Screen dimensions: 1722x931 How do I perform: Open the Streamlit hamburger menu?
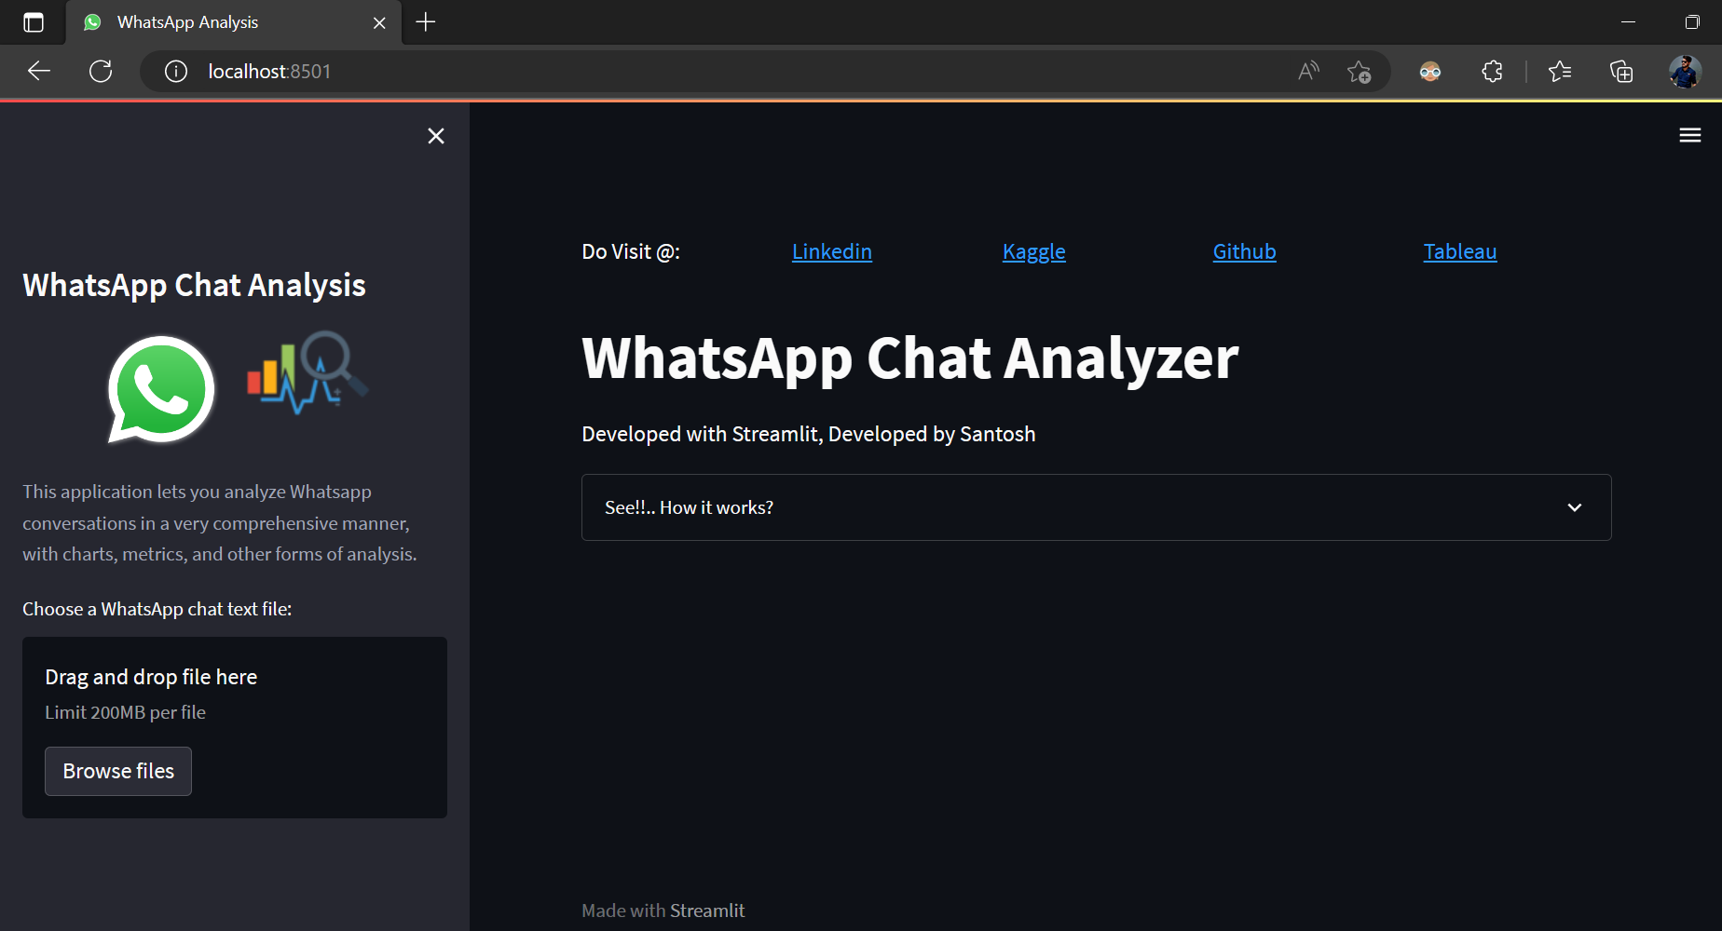point(1689,136)
